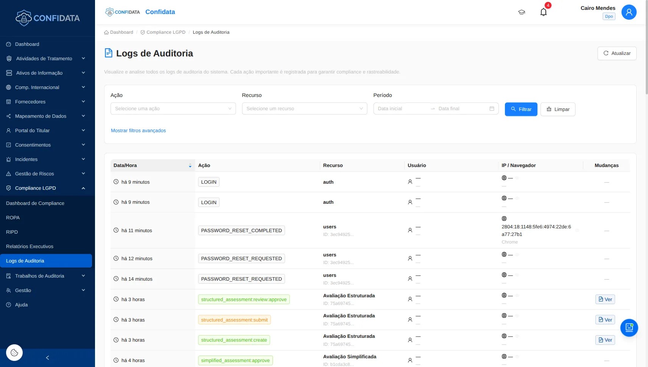Viewport: 648px width, 367px height.
Task: Open the floating assistant button bottom-right
Action: pyautogui.click(x=629, y=327)
